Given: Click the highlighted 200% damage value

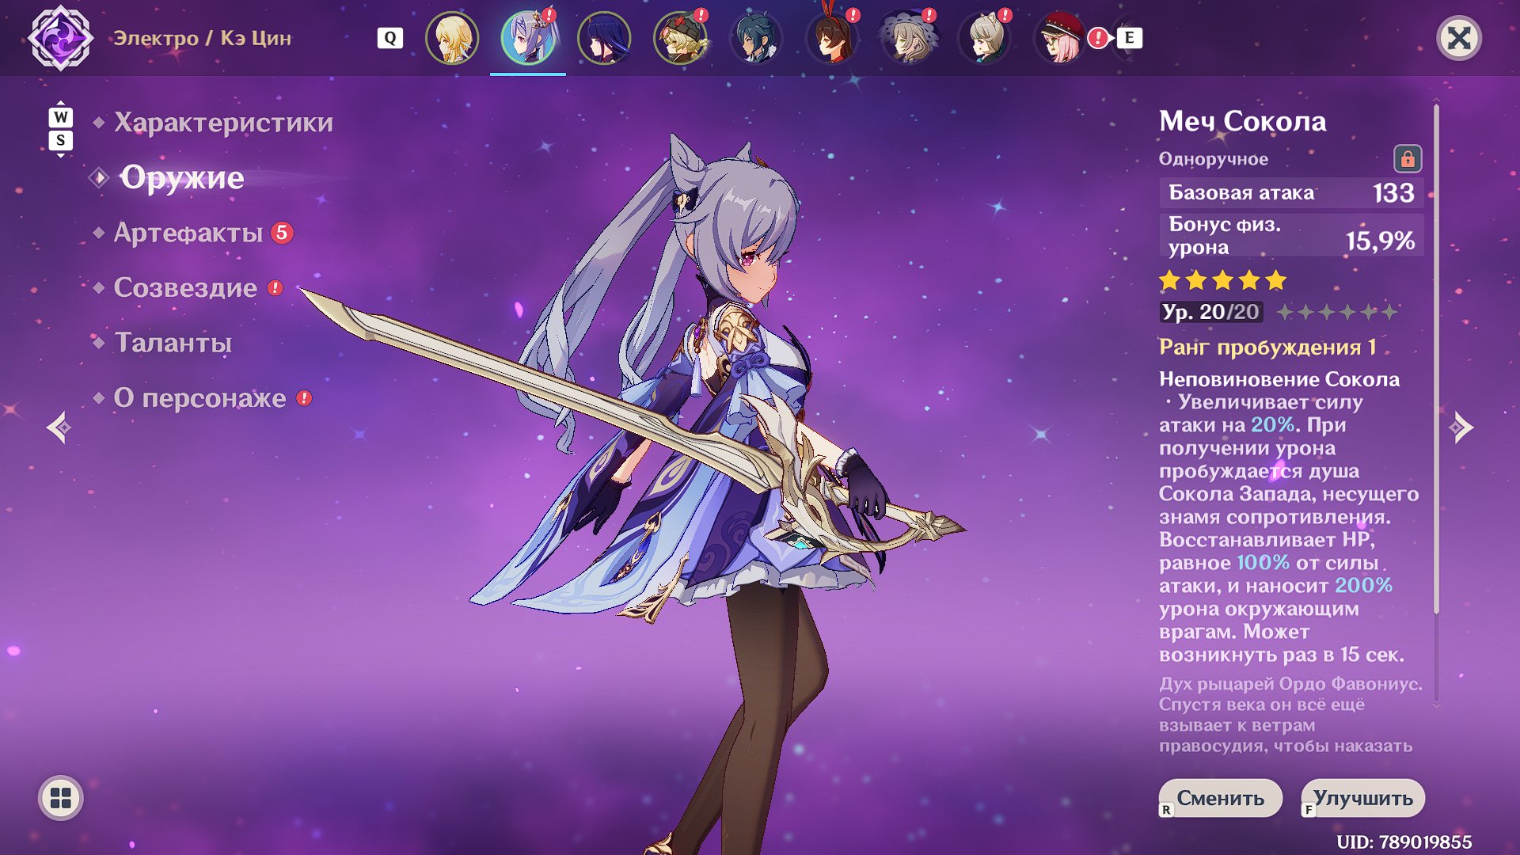Looking at the screenshot, I should pyautogui.click(x=1363, y=586).
